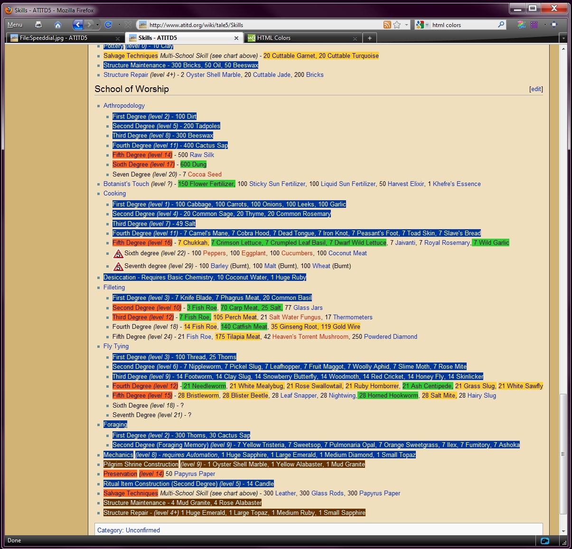This screenshot has width=572, height=549.
Task: Open the Papyrus Paper link under Preservation
Action: (195, 474)
